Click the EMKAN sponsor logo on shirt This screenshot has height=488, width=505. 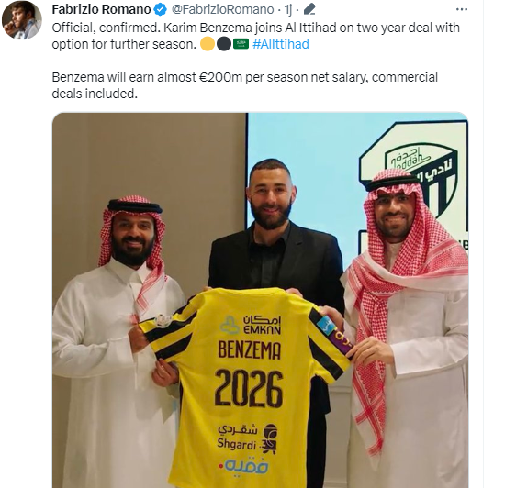[x=251, y=325]
